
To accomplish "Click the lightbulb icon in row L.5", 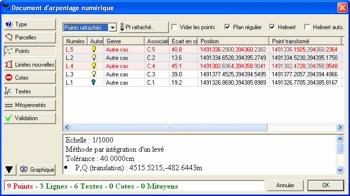I will point(94,50).
